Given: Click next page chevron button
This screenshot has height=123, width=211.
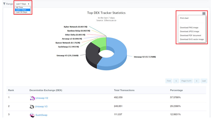Looking at the screenshot, I should (196, 81).
